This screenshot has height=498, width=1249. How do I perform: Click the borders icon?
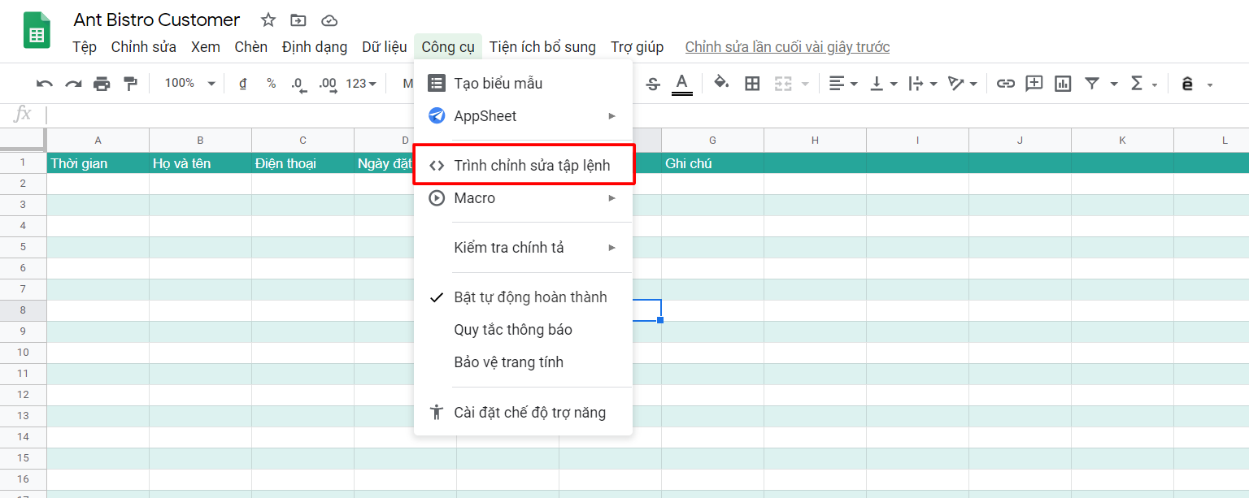[x=752, y=83]
